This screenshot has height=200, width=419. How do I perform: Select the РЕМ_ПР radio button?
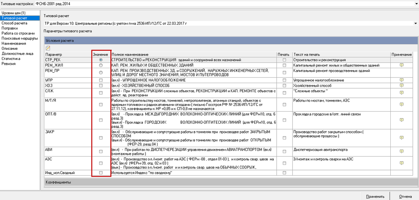coord(101,73)
